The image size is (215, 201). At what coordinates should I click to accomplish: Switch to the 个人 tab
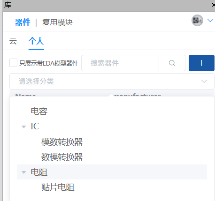coord(36,41)
